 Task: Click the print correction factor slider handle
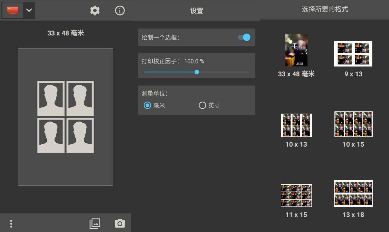click(x=197, y=72)
